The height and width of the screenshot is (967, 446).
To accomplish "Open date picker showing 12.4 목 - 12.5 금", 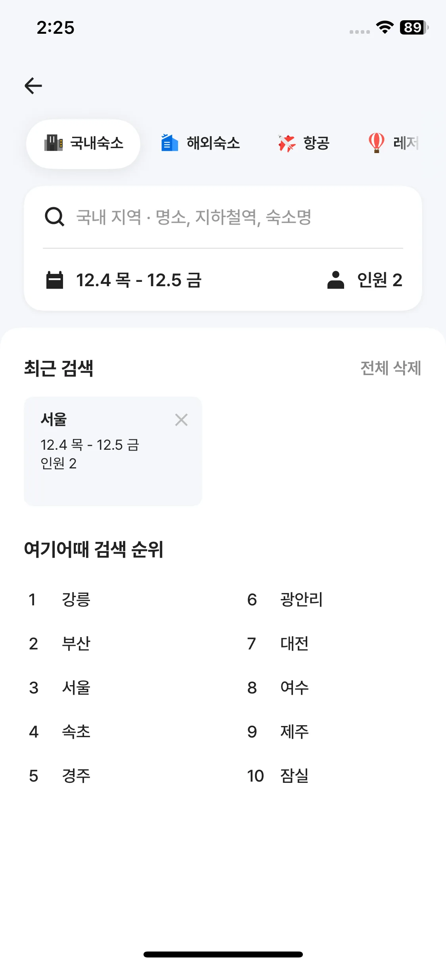I will [x=139, y=280].
